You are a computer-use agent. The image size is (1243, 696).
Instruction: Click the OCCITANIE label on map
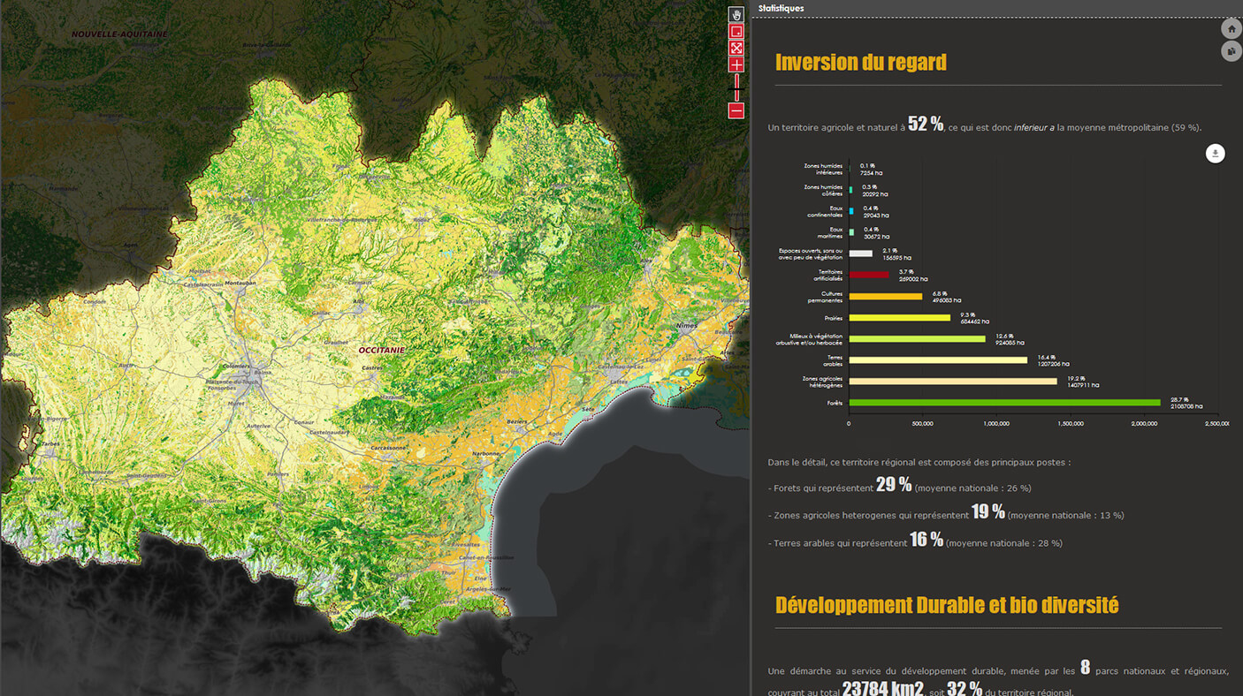381,350
